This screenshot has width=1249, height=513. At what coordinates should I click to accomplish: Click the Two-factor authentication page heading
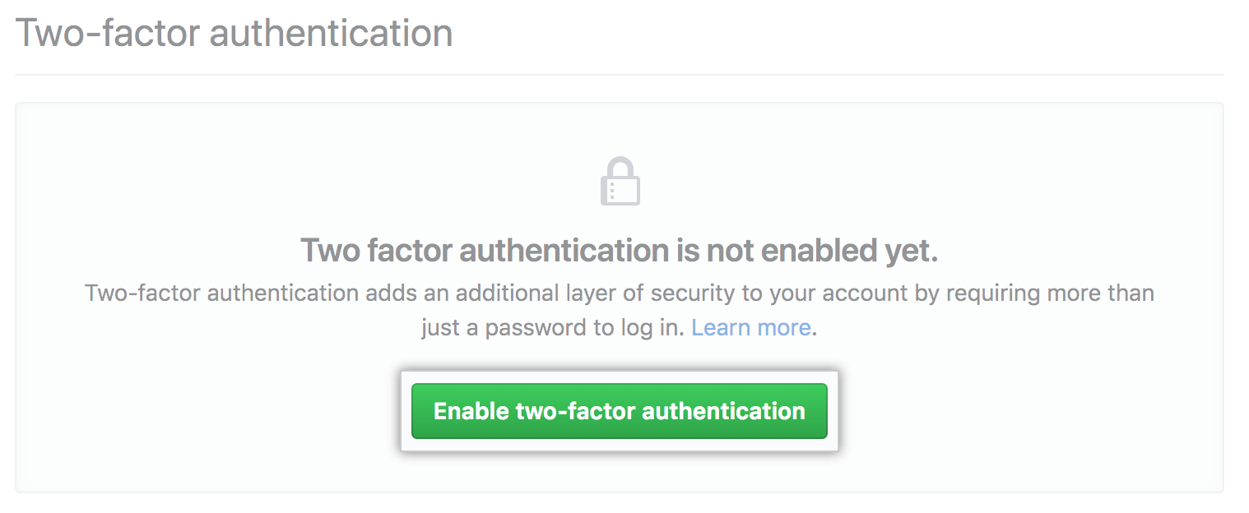(235, 33)
